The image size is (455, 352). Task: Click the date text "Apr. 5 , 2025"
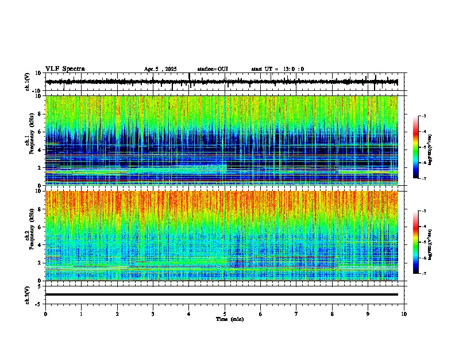[160, 69]
